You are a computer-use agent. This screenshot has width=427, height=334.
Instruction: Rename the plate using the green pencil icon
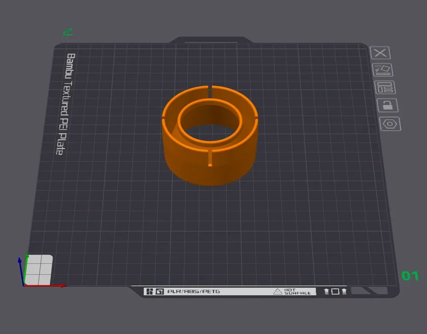coord(67,31)
